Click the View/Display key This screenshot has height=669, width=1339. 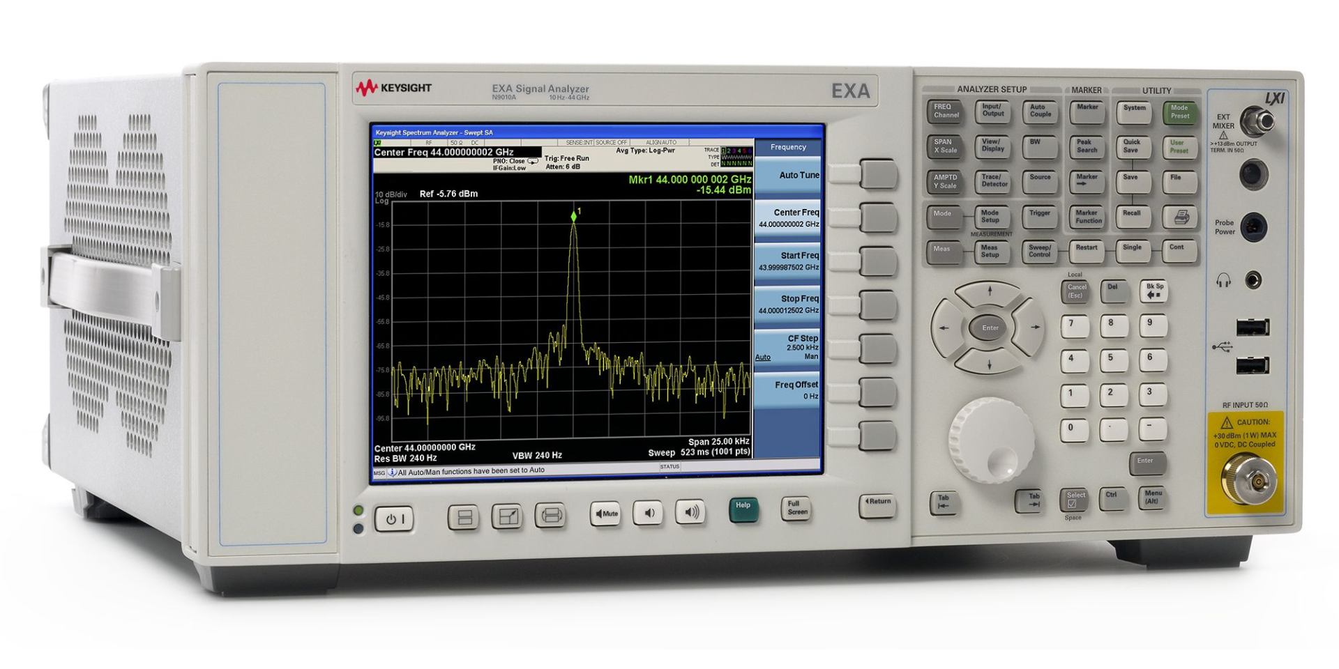[x=992, y=146]
